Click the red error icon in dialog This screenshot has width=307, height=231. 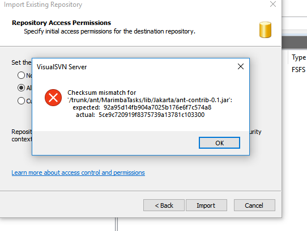point(53,98)
